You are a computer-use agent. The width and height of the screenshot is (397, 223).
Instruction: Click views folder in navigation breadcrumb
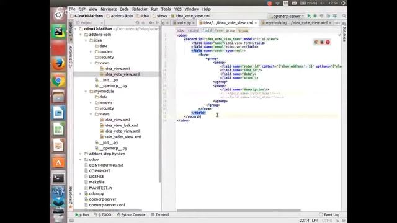coord(159,16)
